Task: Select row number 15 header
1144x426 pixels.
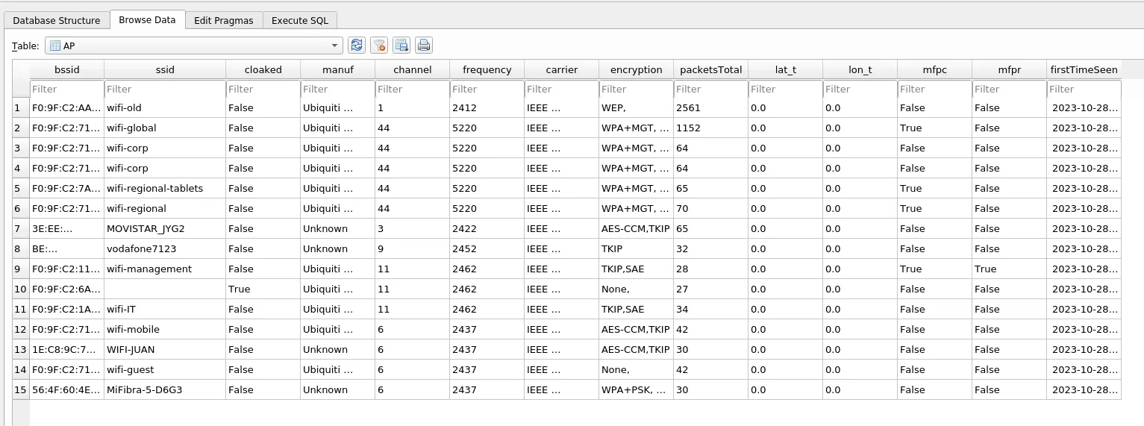Action: (x=21, y=389)
